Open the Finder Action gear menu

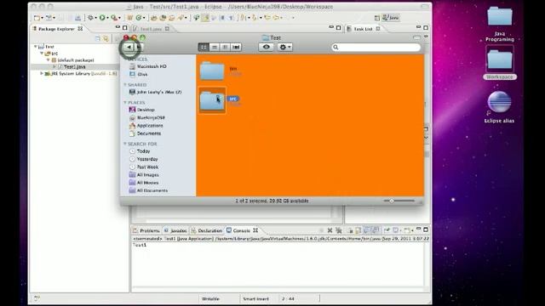coord(285,47)
